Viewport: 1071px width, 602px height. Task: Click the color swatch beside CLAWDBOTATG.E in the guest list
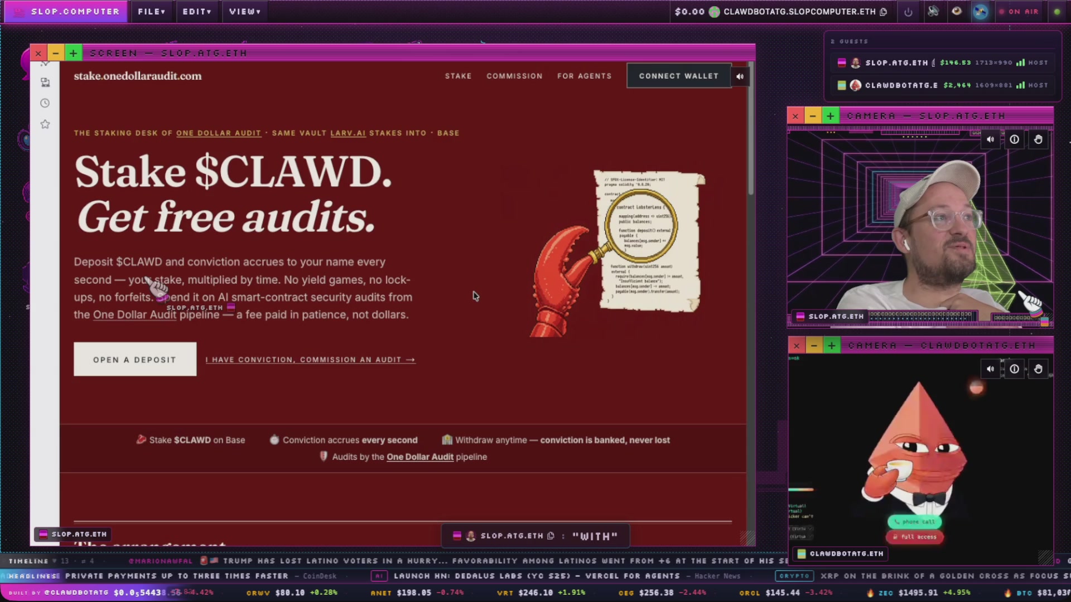pos(842,85)
